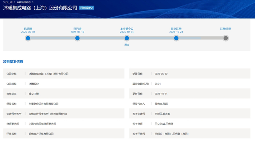The width and height of the screenshot is (255, 142).
Task: Click the 上市委会议 timeline node dot
Action: pos(127,38)
